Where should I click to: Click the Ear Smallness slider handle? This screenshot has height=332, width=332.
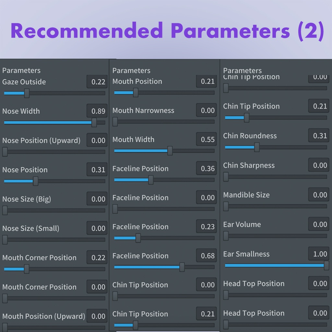click(326, 266)
